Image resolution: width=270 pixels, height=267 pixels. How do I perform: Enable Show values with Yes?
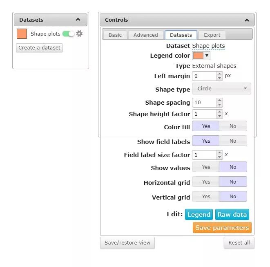click(x=206, y=167)
